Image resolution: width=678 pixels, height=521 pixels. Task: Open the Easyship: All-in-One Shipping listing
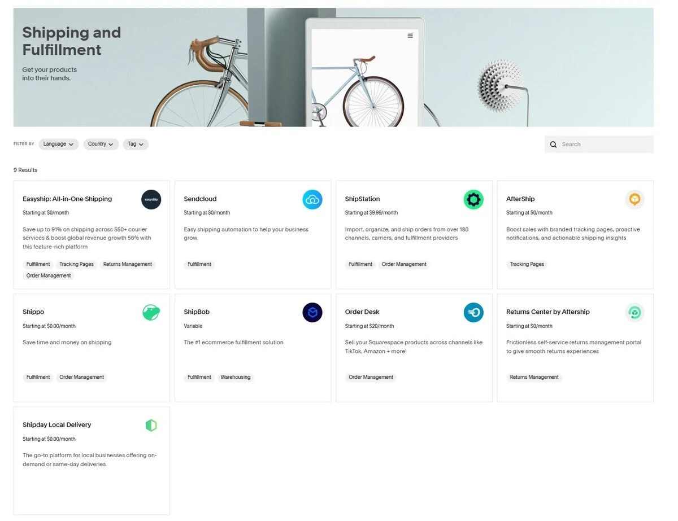point(67,199)
